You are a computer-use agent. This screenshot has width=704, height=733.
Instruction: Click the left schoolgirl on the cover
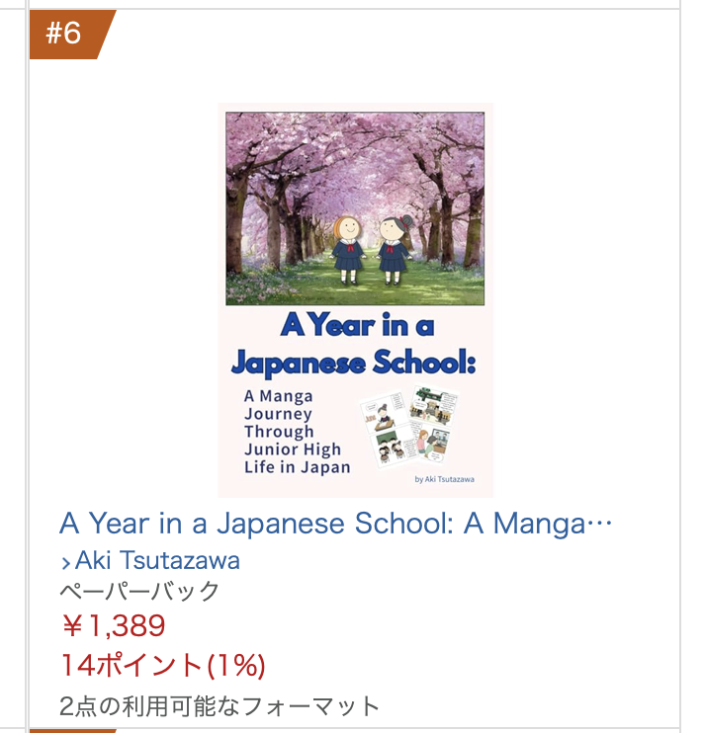click(347, 248)
